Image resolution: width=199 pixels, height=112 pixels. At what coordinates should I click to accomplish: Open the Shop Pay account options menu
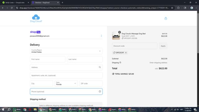[101, 36]
